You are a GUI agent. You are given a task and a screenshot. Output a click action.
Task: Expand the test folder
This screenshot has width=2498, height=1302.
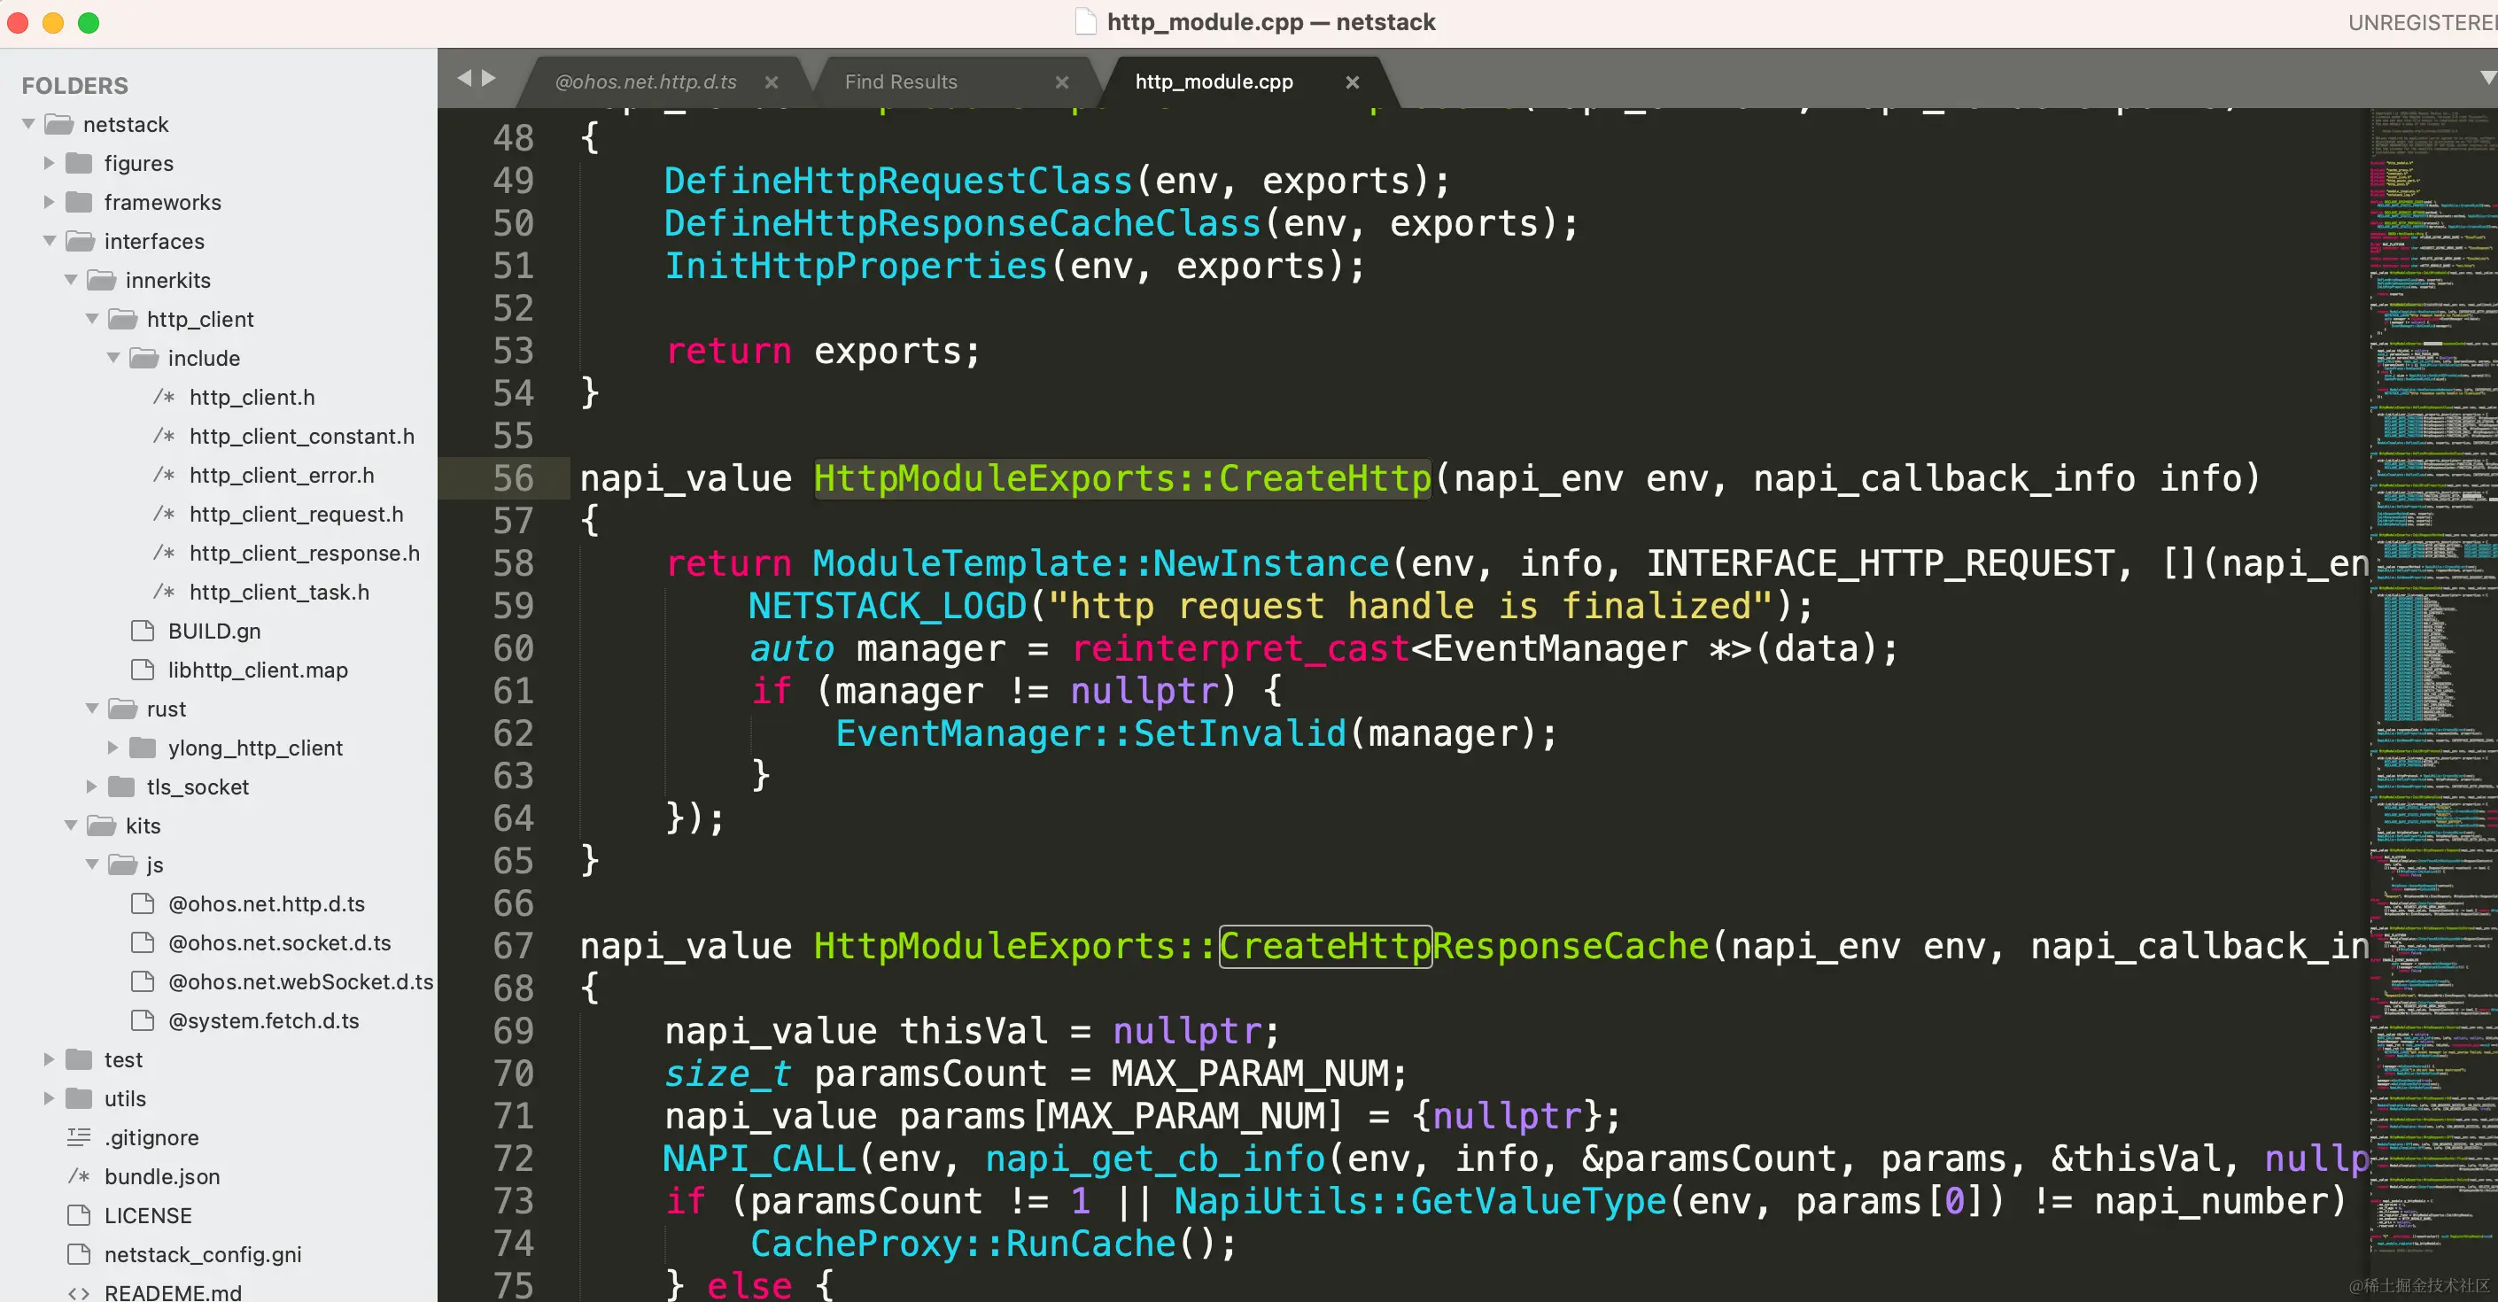[49, 1058]
